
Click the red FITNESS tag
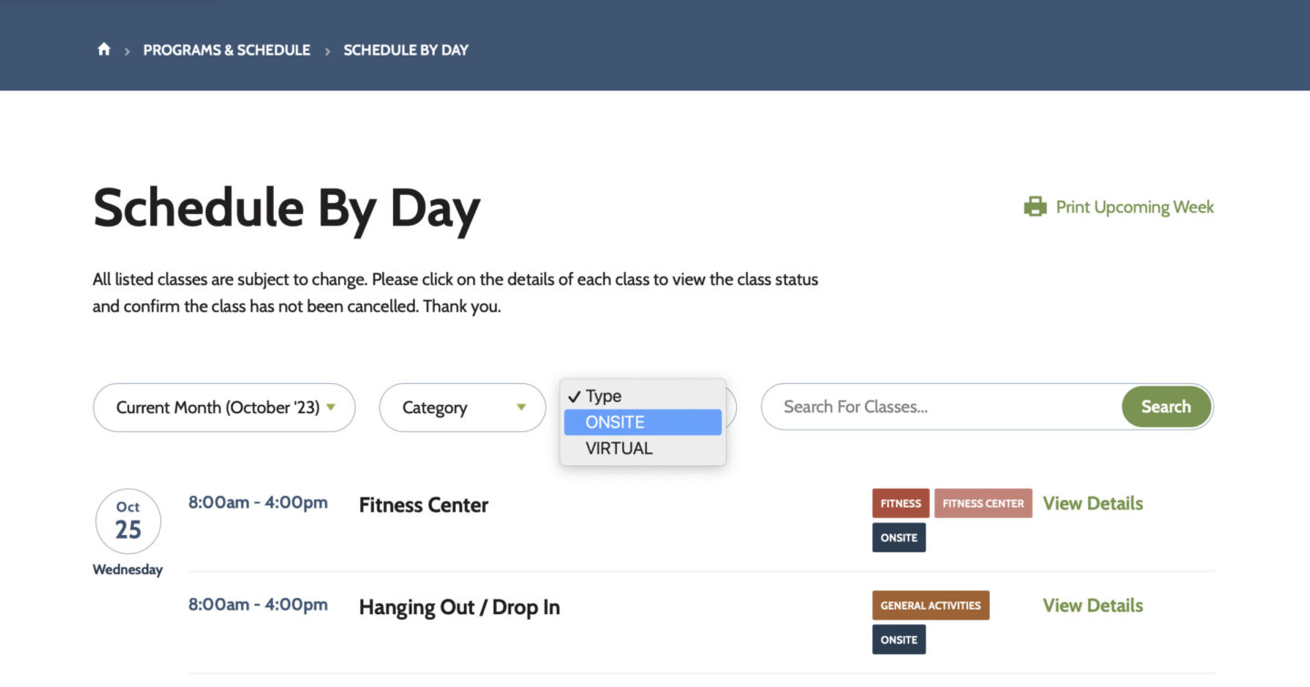901,503
